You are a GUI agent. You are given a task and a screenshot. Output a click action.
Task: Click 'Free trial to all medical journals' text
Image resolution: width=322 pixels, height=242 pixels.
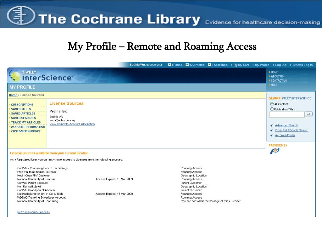[36, 172]
